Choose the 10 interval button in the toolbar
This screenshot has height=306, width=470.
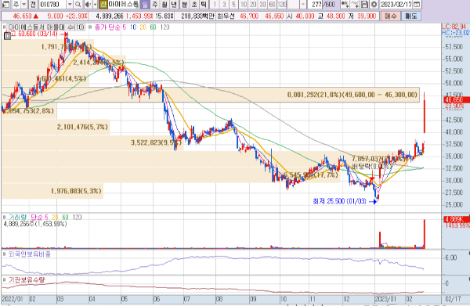coord(244,4)
